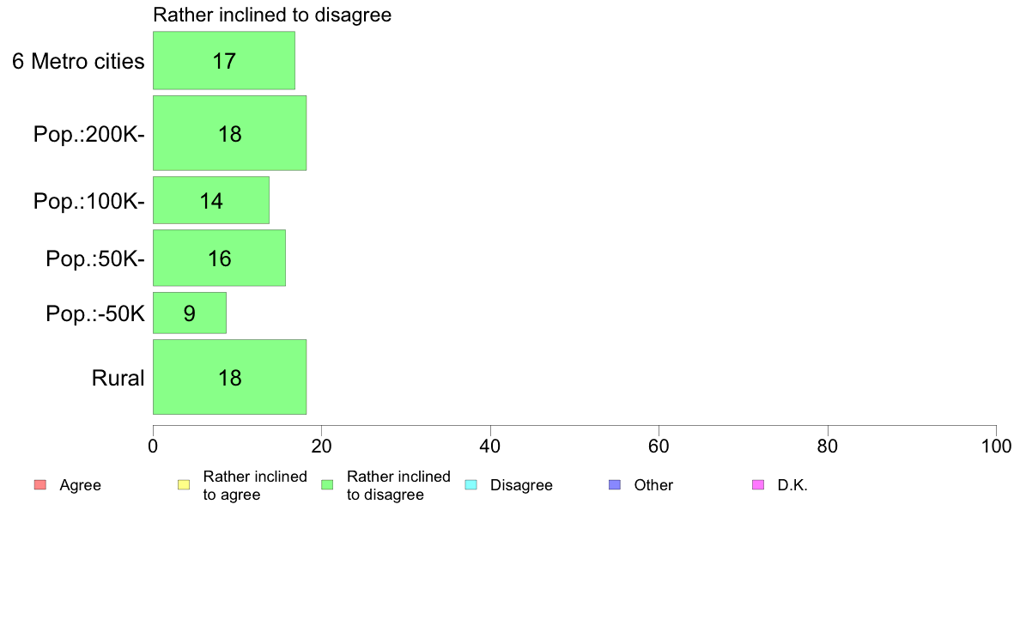
Task: Click the green Rather inclined to disagree swatch
Action: [x=327, y=485]
